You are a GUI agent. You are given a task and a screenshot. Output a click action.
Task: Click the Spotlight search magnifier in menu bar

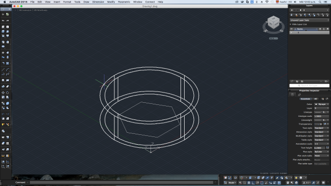(320, 2)
